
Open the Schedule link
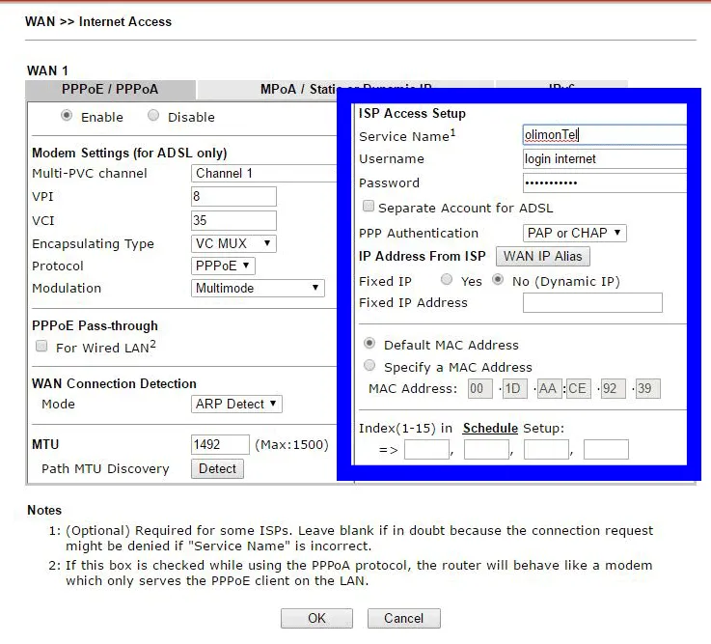490,428
